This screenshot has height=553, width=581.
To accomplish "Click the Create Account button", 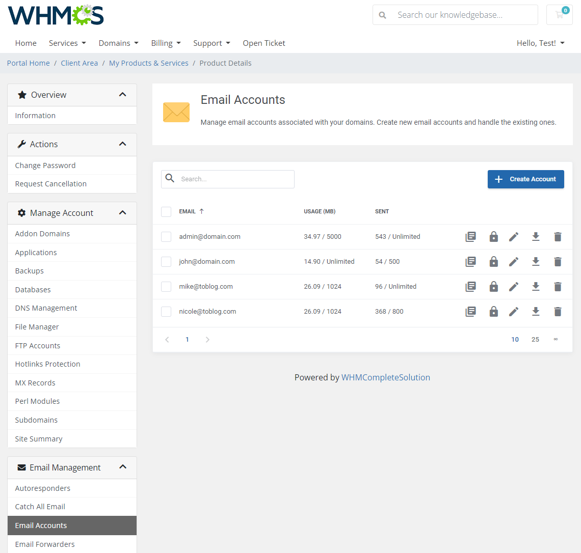I will (x=525, y=179).
